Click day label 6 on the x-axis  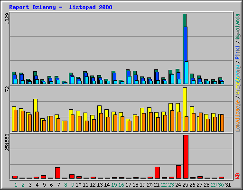pos(51,185)
